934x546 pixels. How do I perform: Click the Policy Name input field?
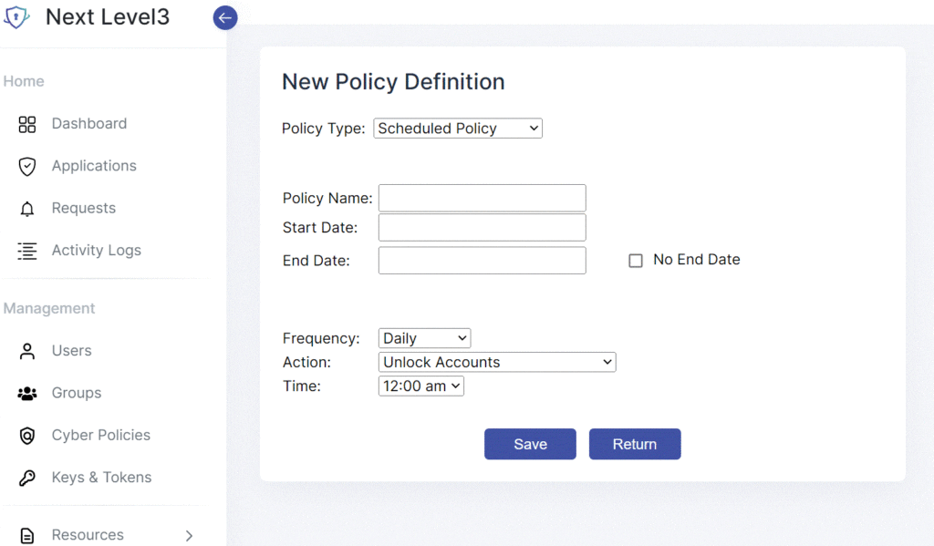tap(482, 199)
